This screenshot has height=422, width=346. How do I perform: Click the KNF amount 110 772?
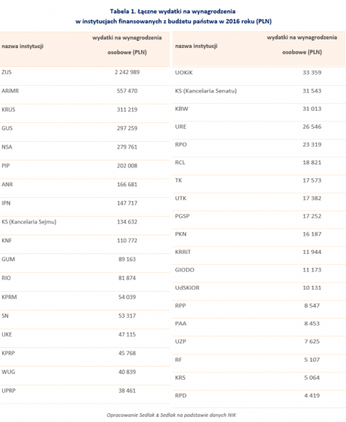click(x=127, y=241)
